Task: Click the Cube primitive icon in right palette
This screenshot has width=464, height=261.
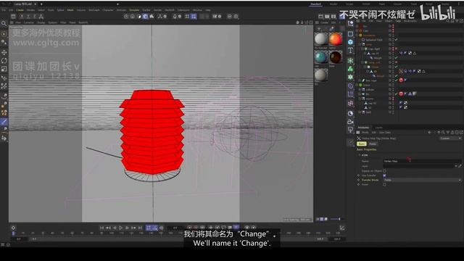Action: tap(350, 42)
